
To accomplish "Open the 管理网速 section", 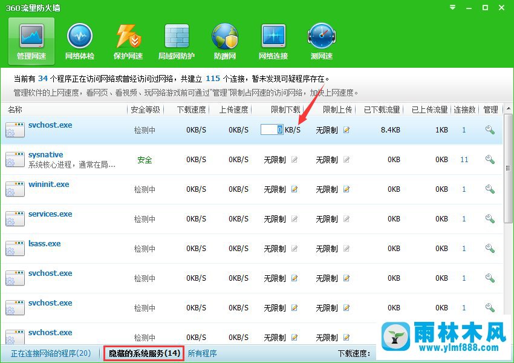I will (x=31, y=41).
